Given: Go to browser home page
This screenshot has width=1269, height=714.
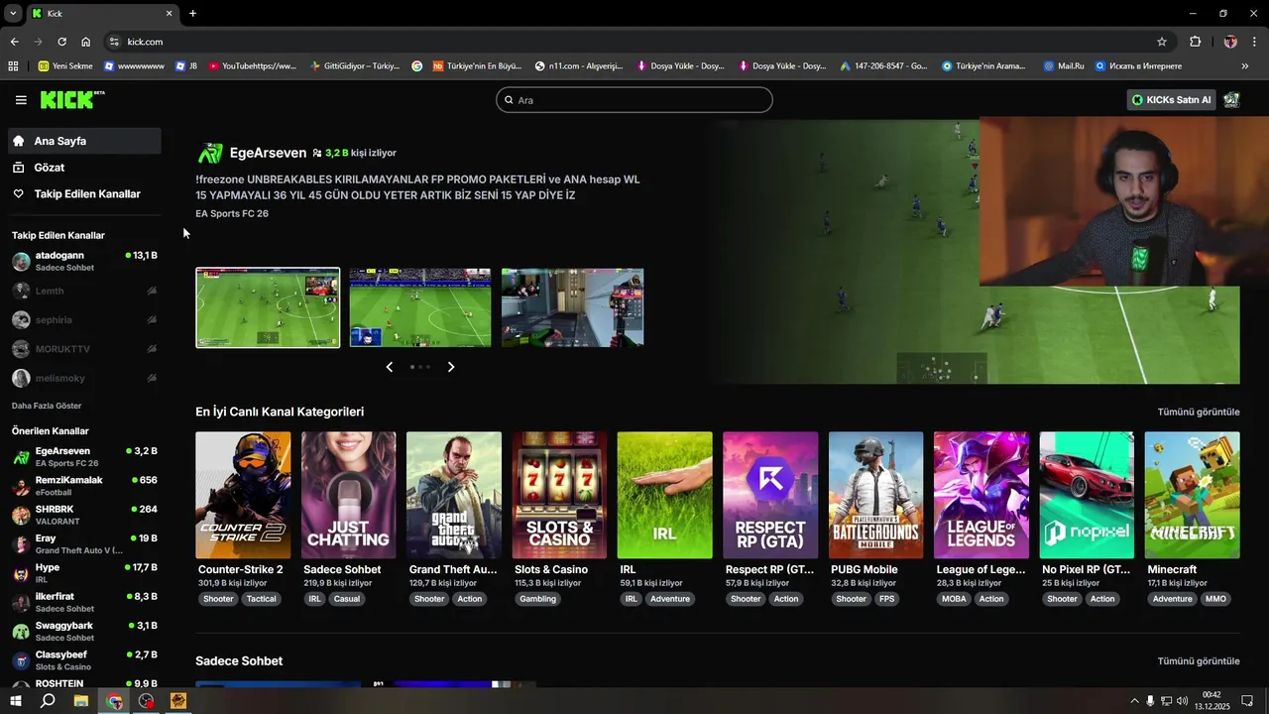Looking at the screenshot, I should click(x=86, y=42).
